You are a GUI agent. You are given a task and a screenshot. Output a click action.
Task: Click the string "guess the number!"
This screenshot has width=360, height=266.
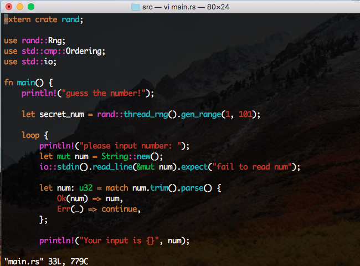[104, 93]
